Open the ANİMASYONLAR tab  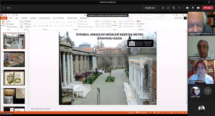point(44,18)
